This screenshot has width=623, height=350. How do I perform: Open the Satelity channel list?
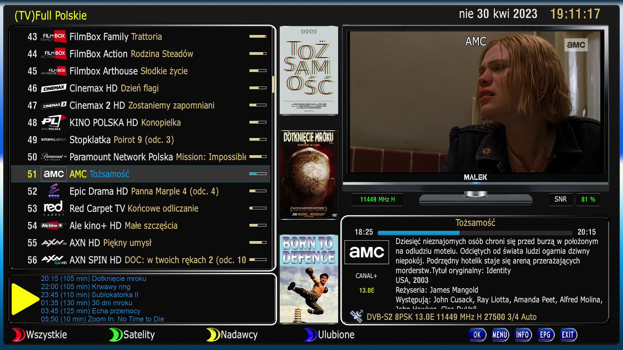pos(139,334)
